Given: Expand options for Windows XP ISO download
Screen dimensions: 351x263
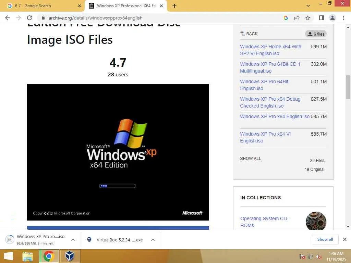Looking at the screenshot, I should (x=73, y=240).
